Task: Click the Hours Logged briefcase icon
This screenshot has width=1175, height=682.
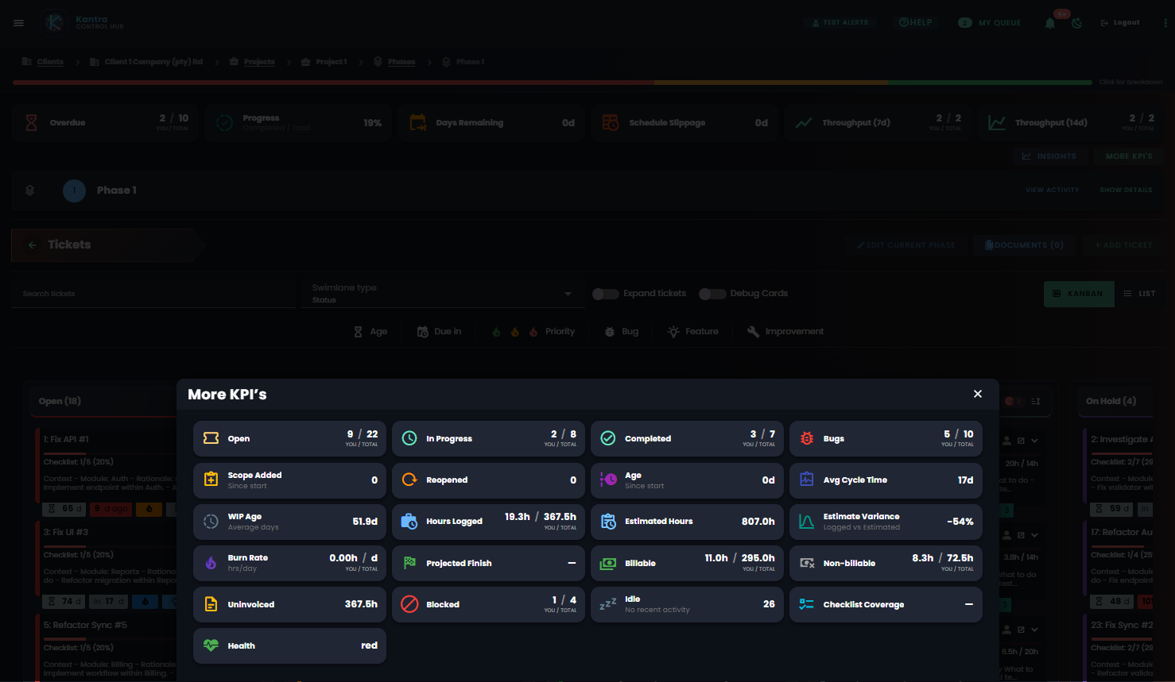Action: click(409, 521)
